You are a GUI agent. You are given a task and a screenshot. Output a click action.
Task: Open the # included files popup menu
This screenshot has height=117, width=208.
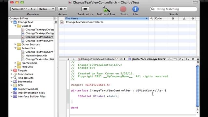[x=187, y=59]
